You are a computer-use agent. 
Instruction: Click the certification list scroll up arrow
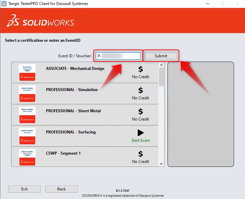point(162,65)
